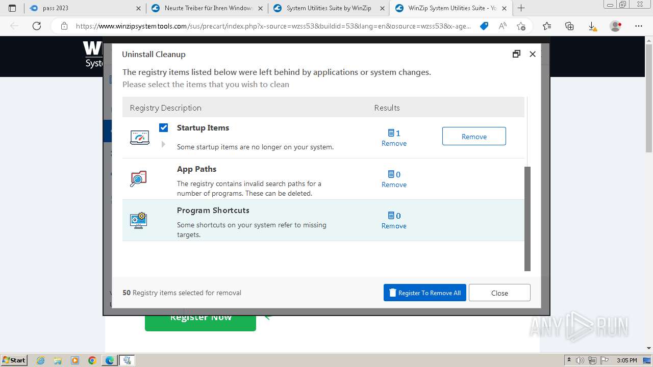653x367 pixels.
Task: Click the read aloud icon
Action: click(x=503, y=26)
